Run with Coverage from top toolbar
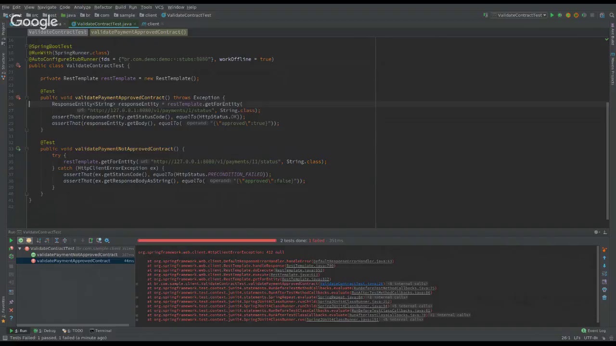616x346 pixels. (568, 15)
